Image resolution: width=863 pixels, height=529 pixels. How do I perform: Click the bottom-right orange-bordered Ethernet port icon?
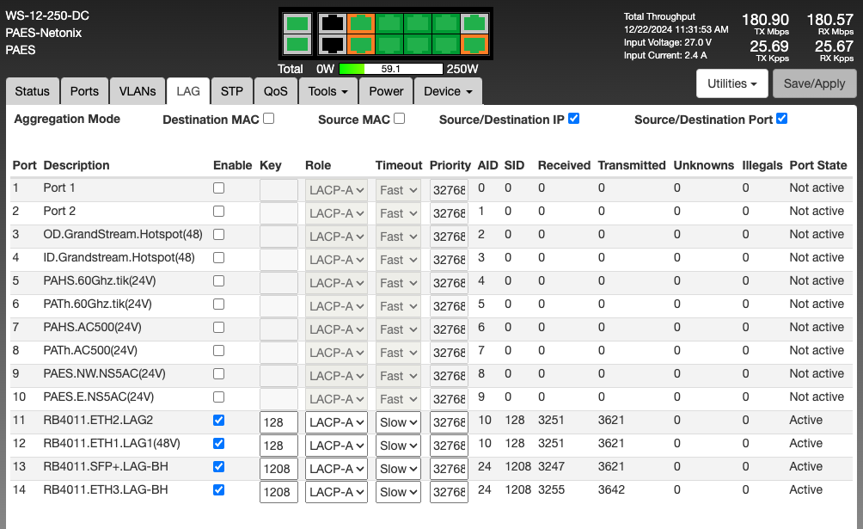click(x=474, y=44)
